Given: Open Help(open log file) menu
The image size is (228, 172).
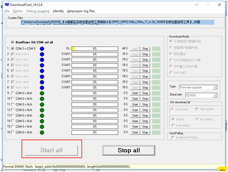Looking at the screenshot, I should click(81, 11).
